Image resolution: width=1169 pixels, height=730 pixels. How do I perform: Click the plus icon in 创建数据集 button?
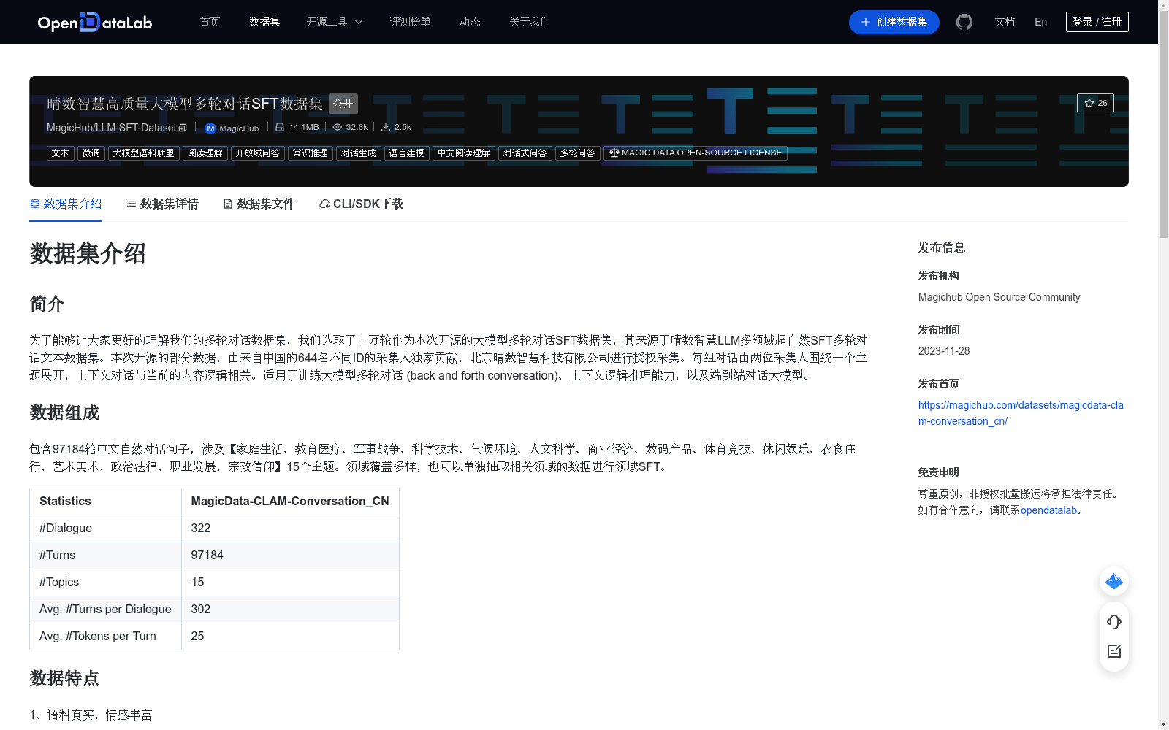click(866, 22)
